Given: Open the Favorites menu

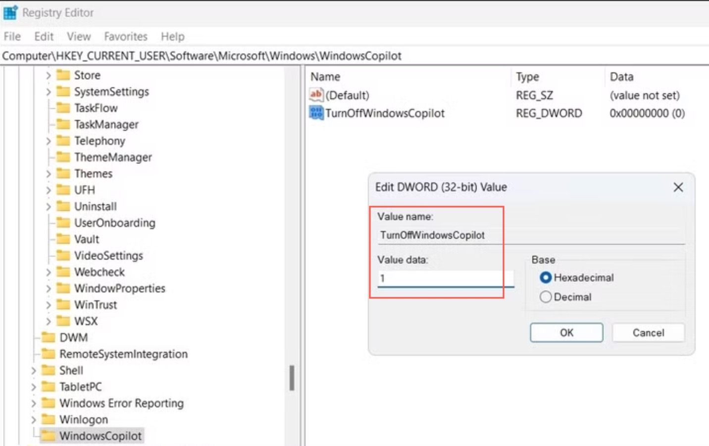Looking at the screenshot, I should (x=126, y=36).
